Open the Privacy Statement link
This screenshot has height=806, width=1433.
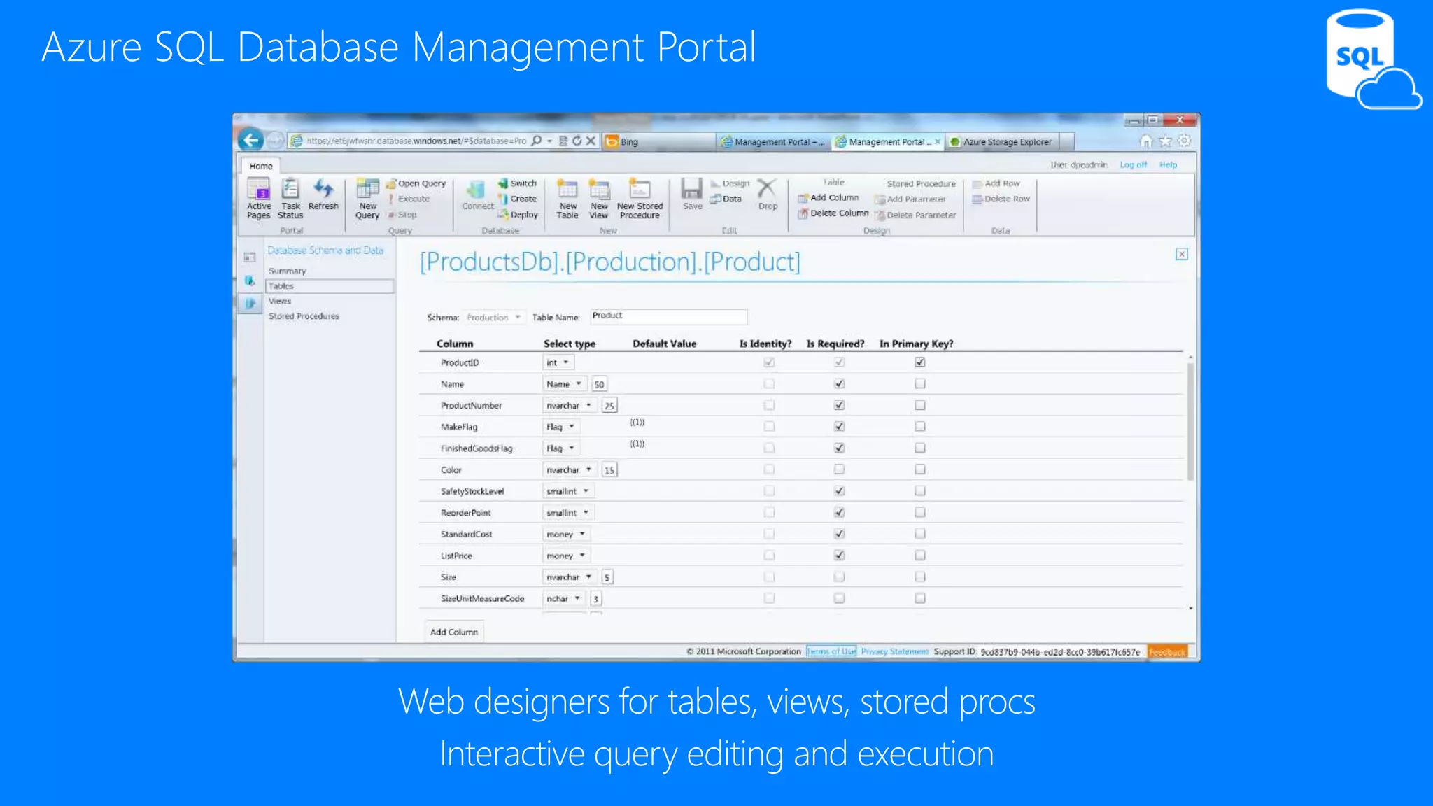(894, 651)
